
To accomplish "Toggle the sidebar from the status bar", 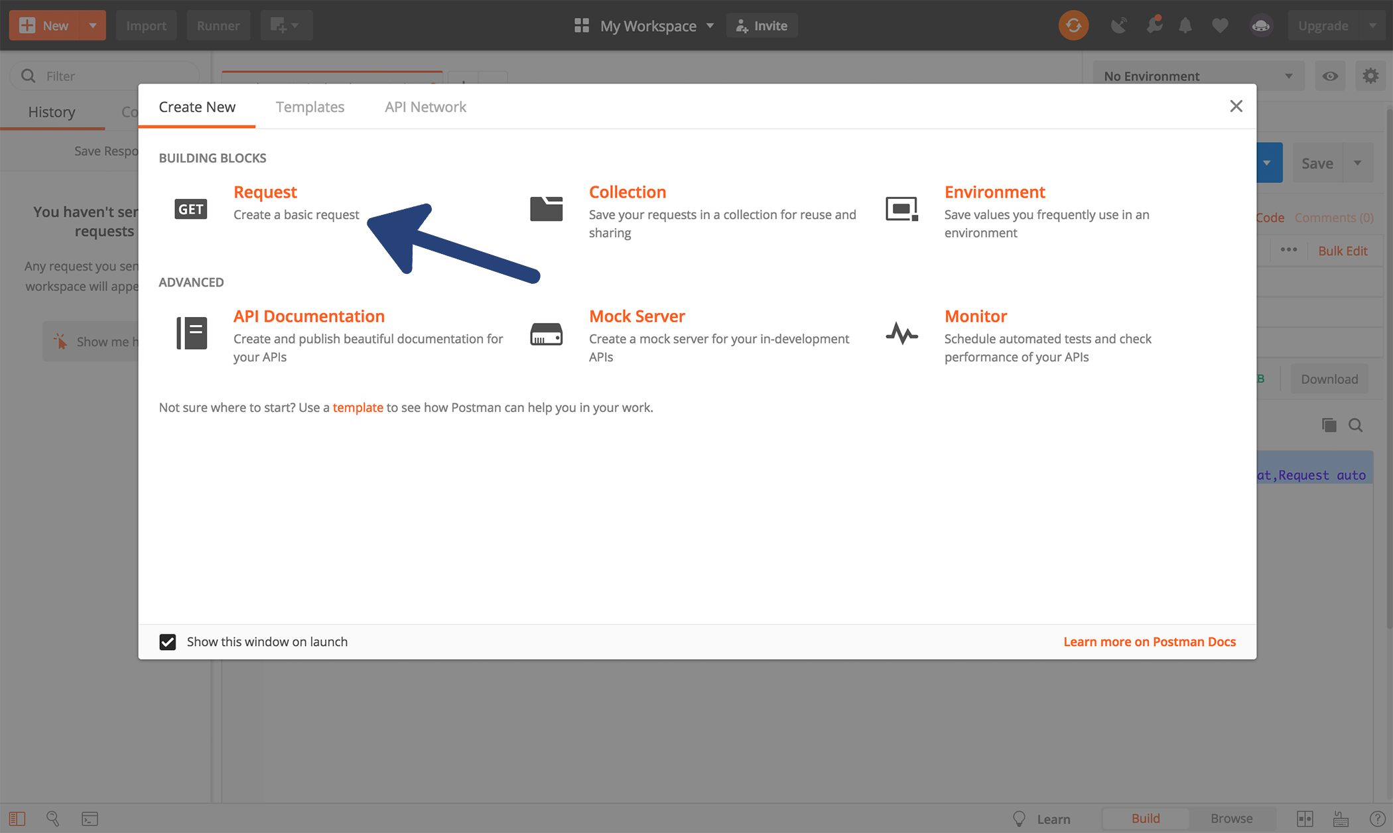I will [17, 819].
